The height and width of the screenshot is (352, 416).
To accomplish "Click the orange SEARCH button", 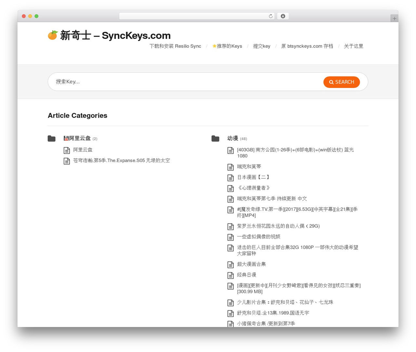I will pyautogui.click(x=342, y=82).
